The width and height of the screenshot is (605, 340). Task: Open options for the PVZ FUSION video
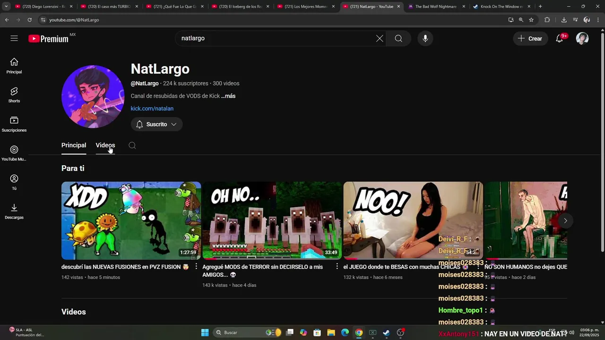[196, 267]
